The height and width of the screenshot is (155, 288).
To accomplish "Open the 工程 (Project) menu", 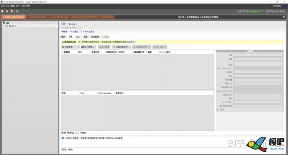I will [x=2, y=6].
